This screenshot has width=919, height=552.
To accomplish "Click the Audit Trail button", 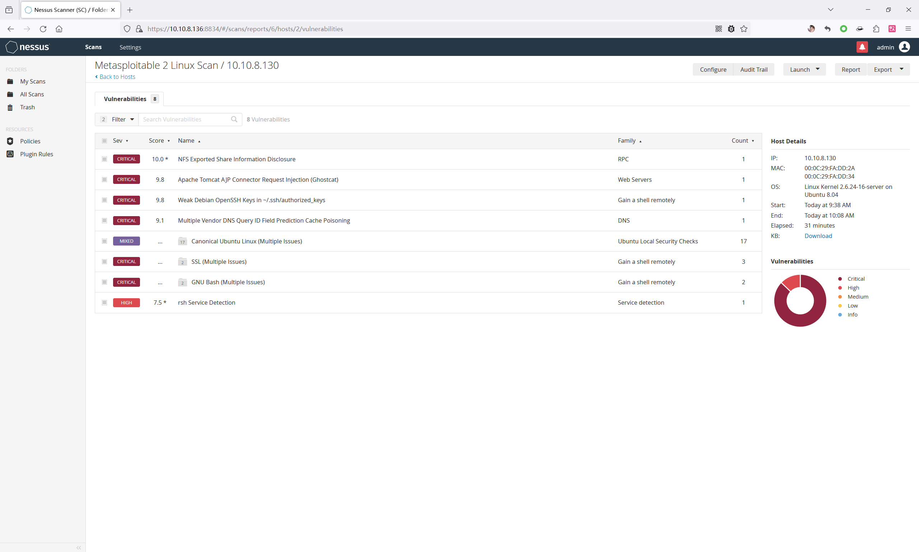I will click(754, 70).
